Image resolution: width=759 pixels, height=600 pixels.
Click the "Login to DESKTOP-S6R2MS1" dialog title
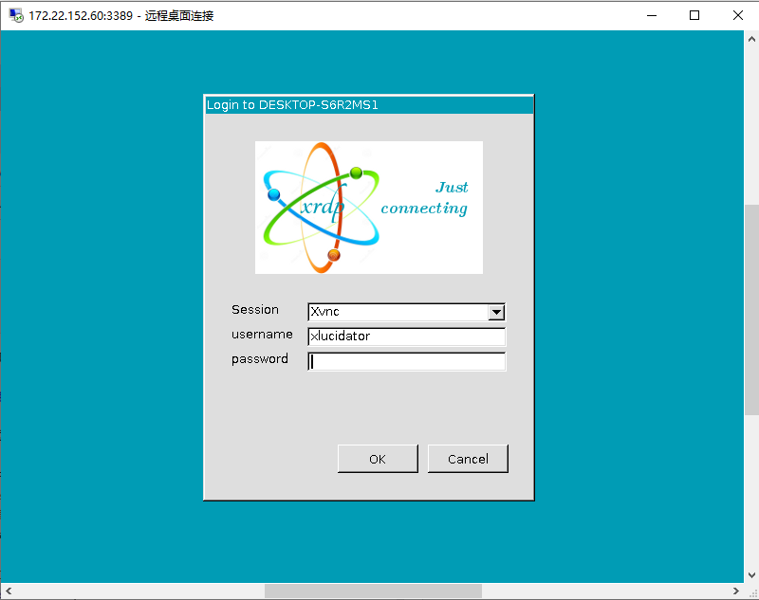[x=292, y=105]
